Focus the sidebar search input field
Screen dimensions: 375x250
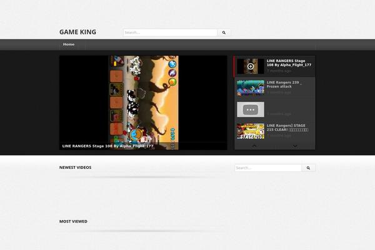[268, 168]
